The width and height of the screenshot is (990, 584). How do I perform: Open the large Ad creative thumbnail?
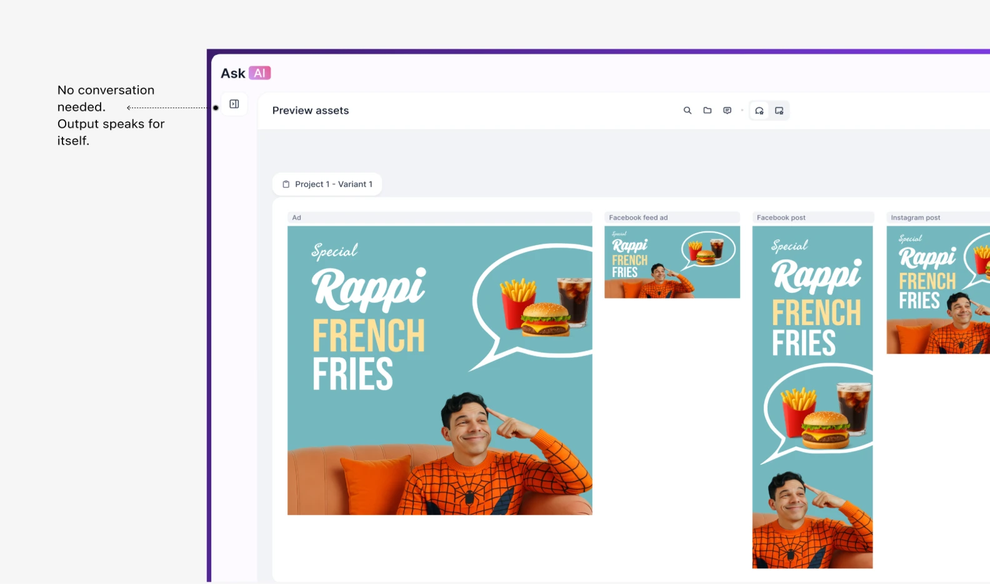pyautogui.click(x=440, y=371)
